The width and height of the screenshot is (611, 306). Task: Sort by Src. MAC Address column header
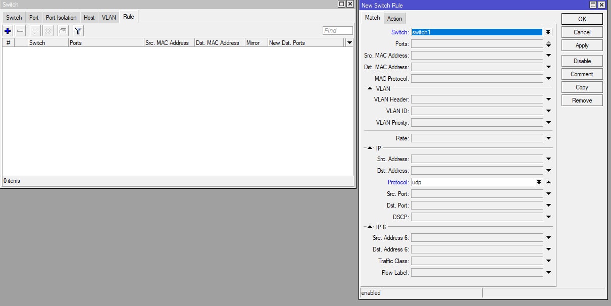click(169, 43)
